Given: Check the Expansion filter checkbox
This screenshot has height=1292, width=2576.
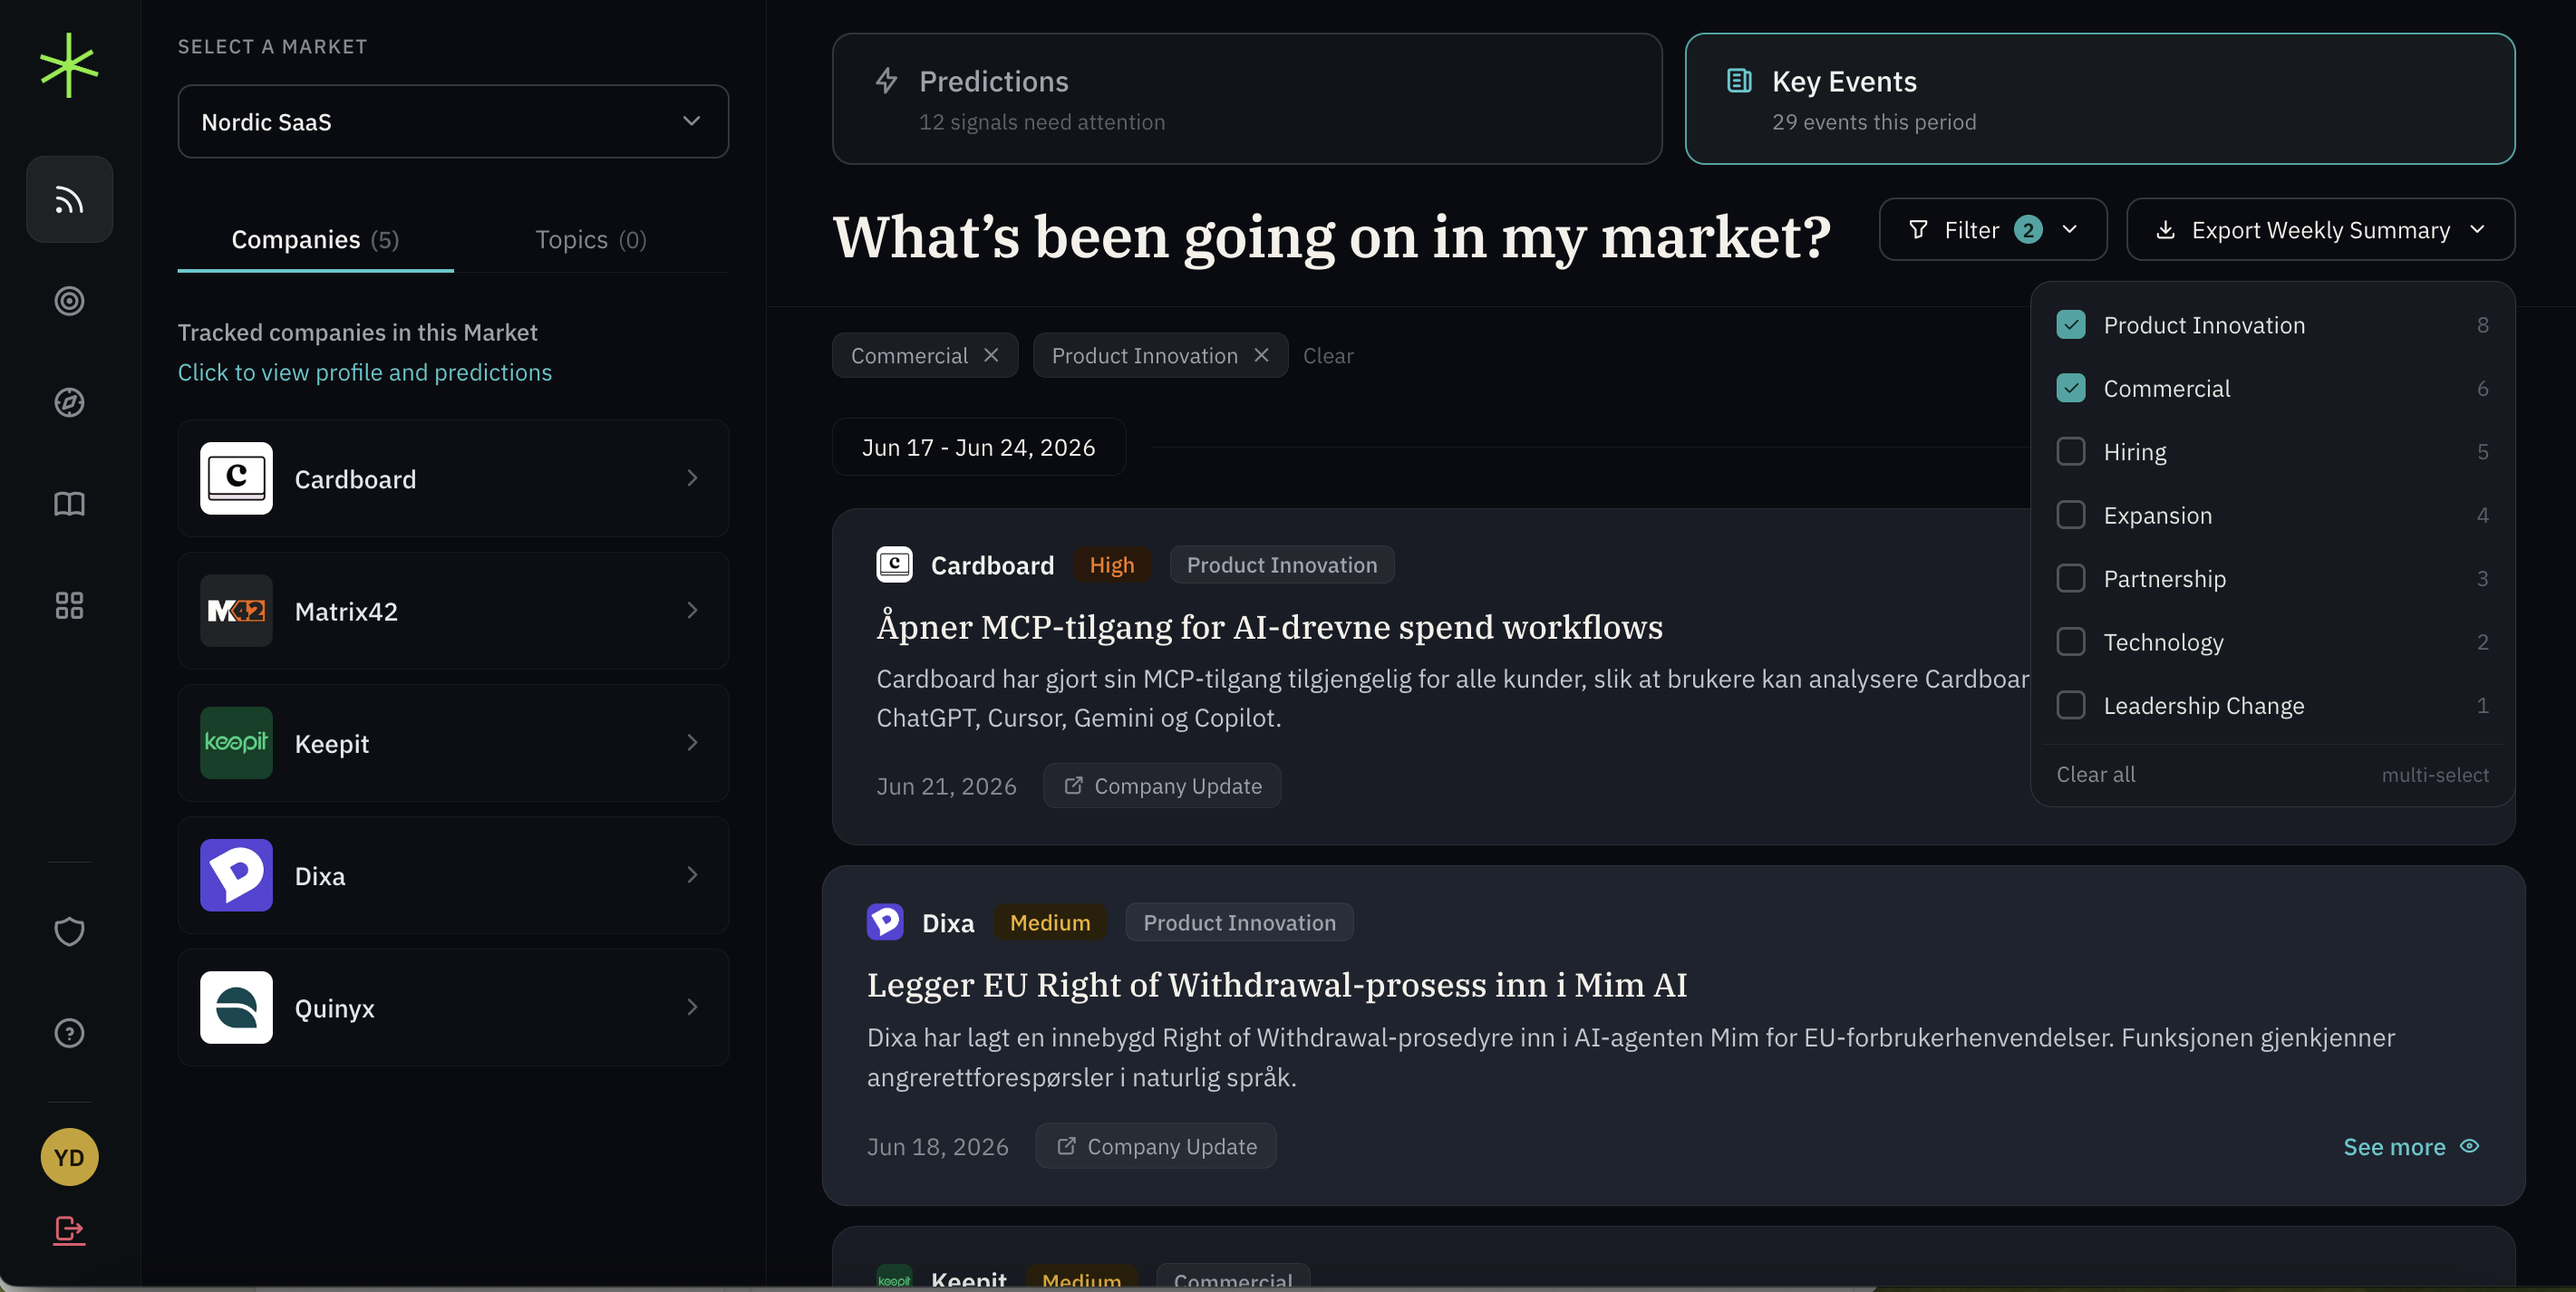Looking at the screenshot, I should click(x=2071, y=515).
